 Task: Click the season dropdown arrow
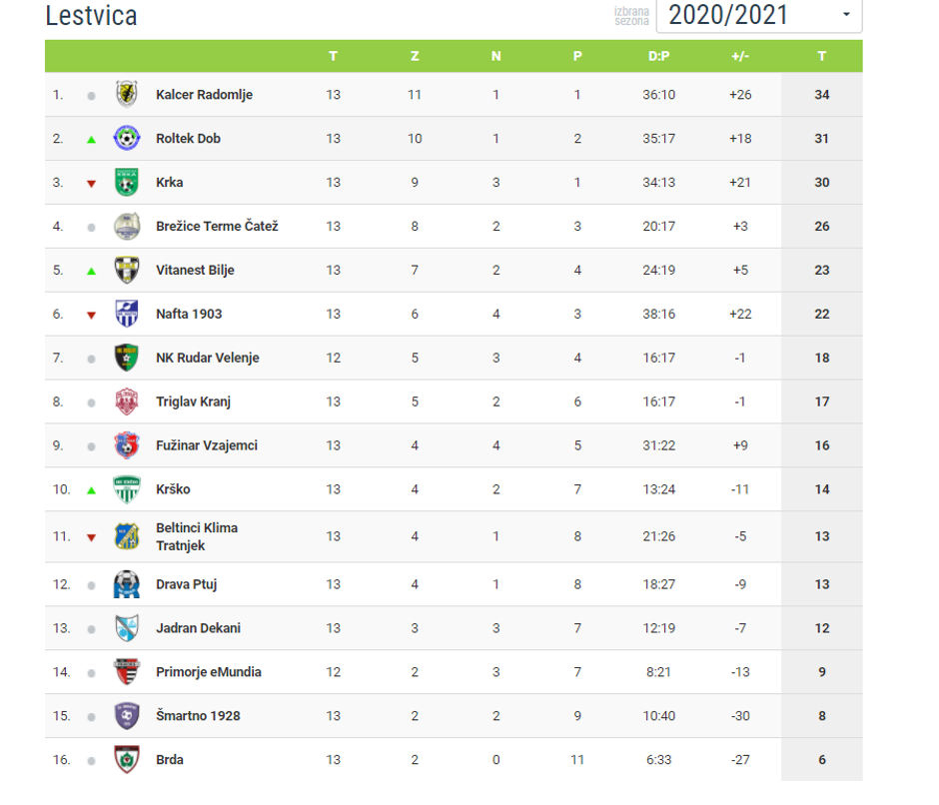[846, 15]
